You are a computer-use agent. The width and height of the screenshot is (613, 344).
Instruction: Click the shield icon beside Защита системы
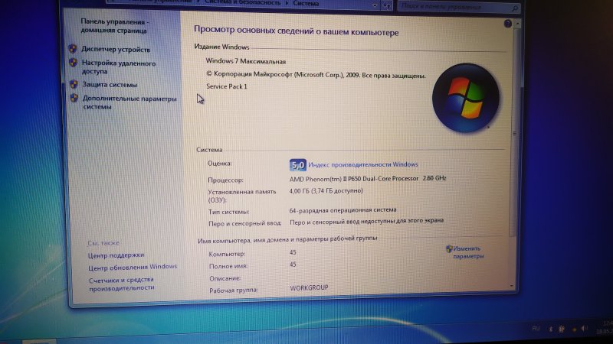click(x=74, y=85)
